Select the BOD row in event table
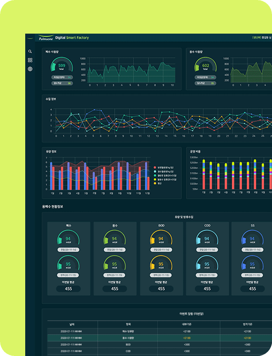 [x=160, y=345]
